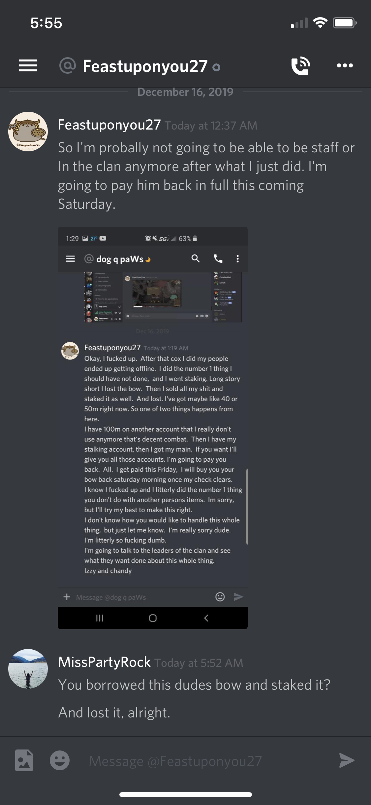This screenshot has height=805, width=371.
Task: Select the 'probally not going to be staff' message
Action: pyautogui.click(x=206, y=176)
